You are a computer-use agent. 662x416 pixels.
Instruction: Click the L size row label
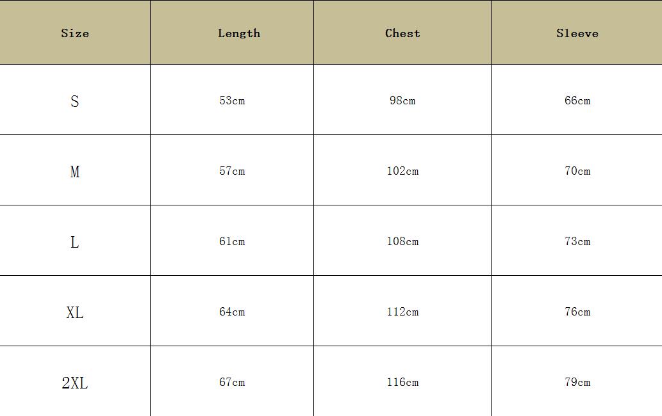pos(75,242)
